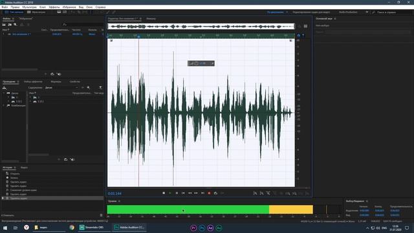Open Premiere Pro from the taskbar
Screen dimensions: 414x233
[x=193, y=228]
